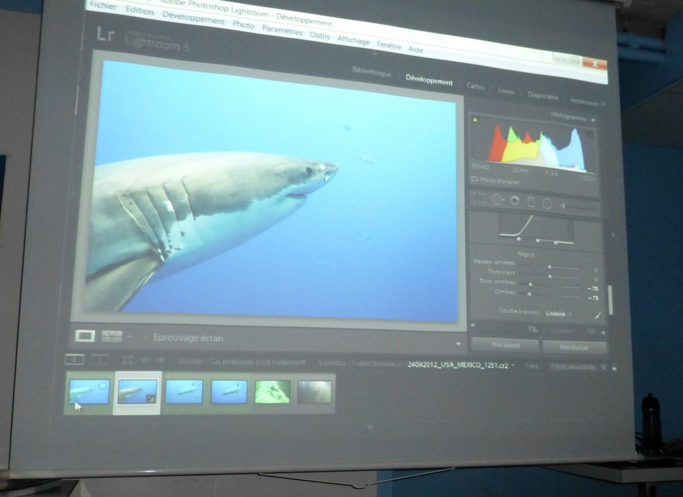Toggle the shadow clipping indicator in histogram
The image size is (683, 497).
point(475,120)
